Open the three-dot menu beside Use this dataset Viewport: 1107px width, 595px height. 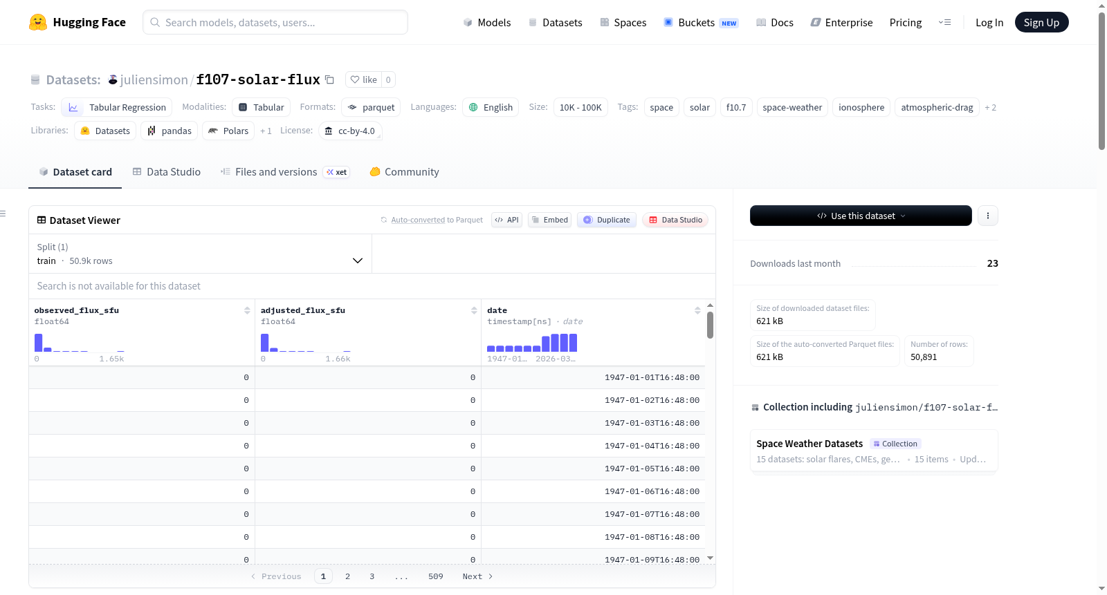click(x=988, y=216)
